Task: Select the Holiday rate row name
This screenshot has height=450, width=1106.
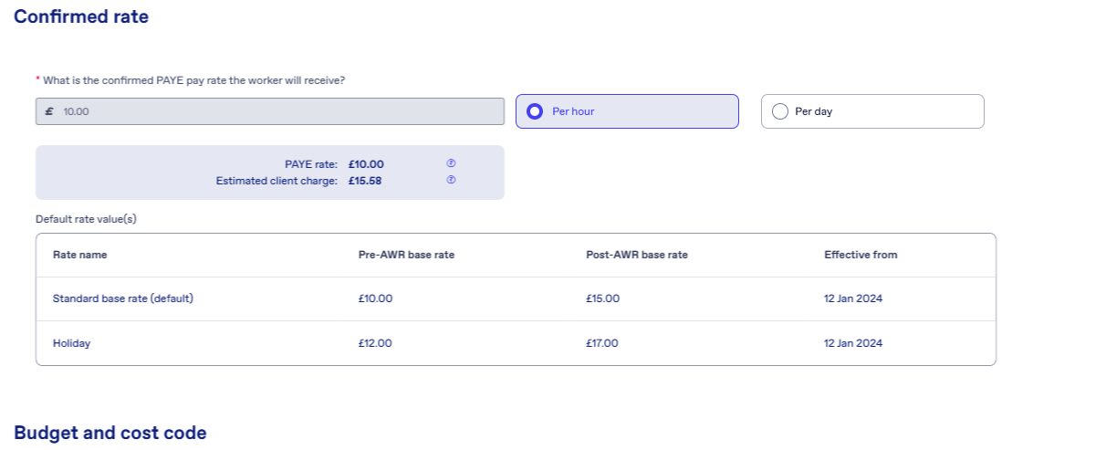Action: (72, 343)
